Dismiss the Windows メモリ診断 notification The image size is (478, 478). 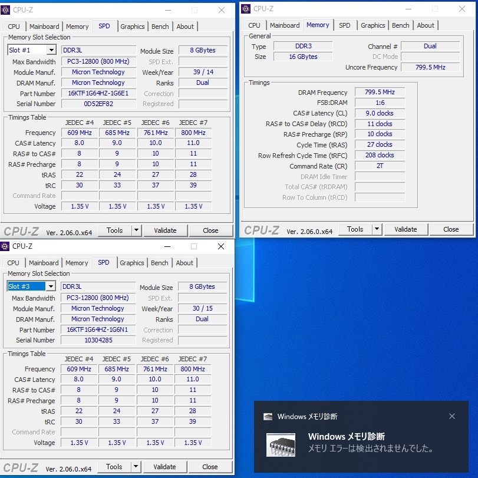(452, 416)
